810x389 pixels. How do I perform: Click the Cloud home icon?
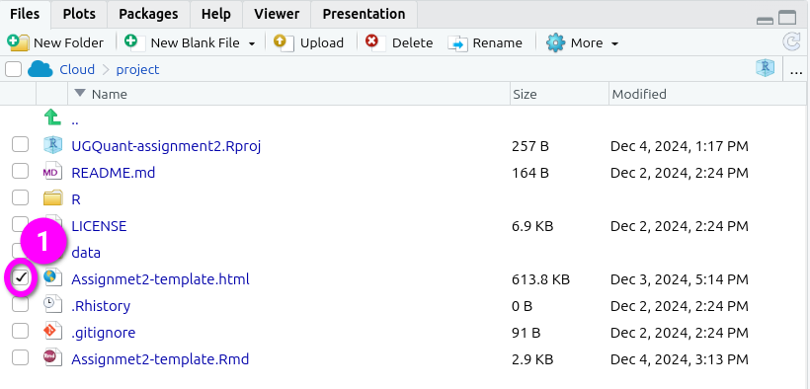click(40, 69)
